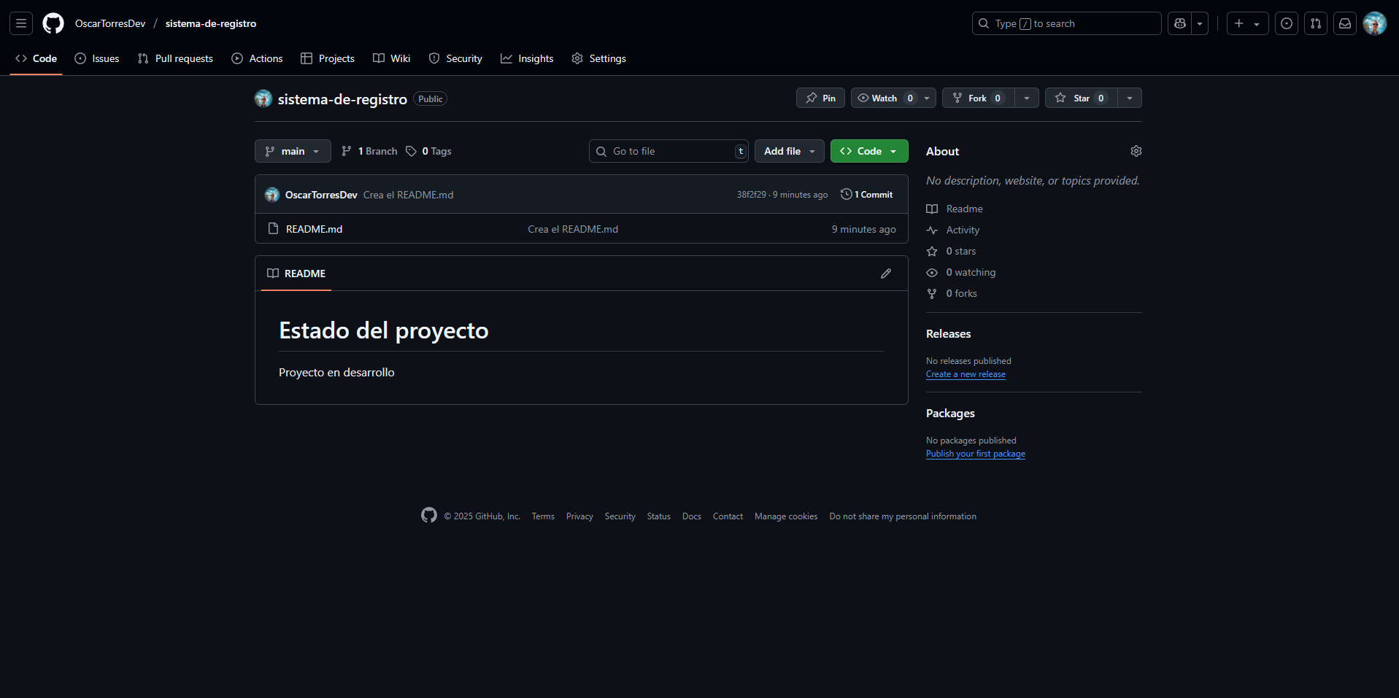Open the Create new plus menu
This screenshot has height=698, width=1399.
coord(1247,23)
